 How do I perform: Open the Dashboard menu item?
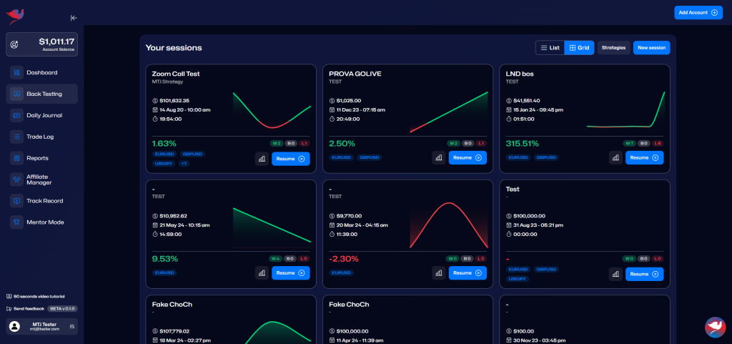tap(41, 72)
